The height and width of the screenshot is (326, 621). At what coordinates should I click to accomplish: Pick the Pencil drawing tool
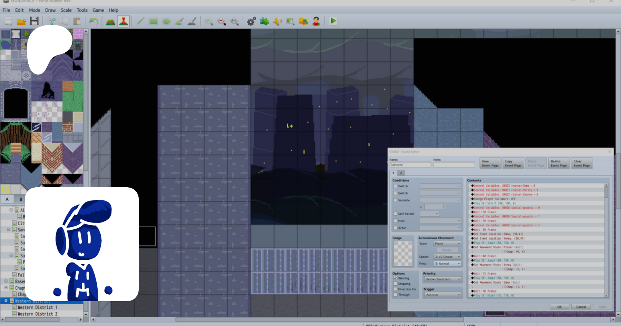coord(140,21)
